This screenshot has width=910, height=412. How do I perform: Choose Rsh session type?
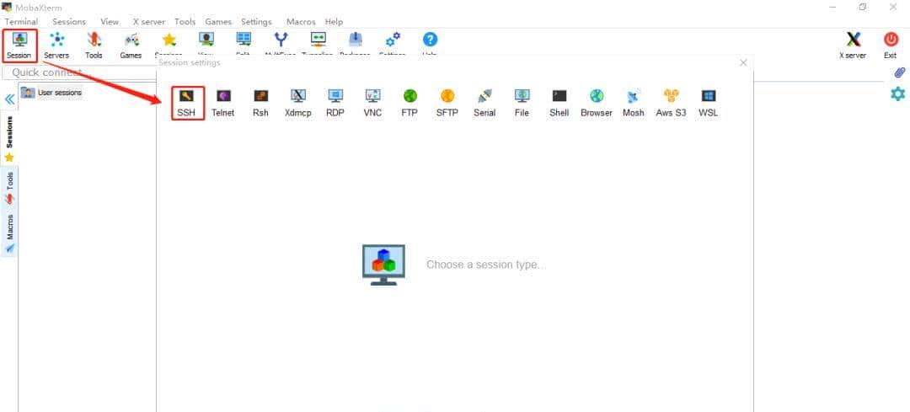coord(260,104)
